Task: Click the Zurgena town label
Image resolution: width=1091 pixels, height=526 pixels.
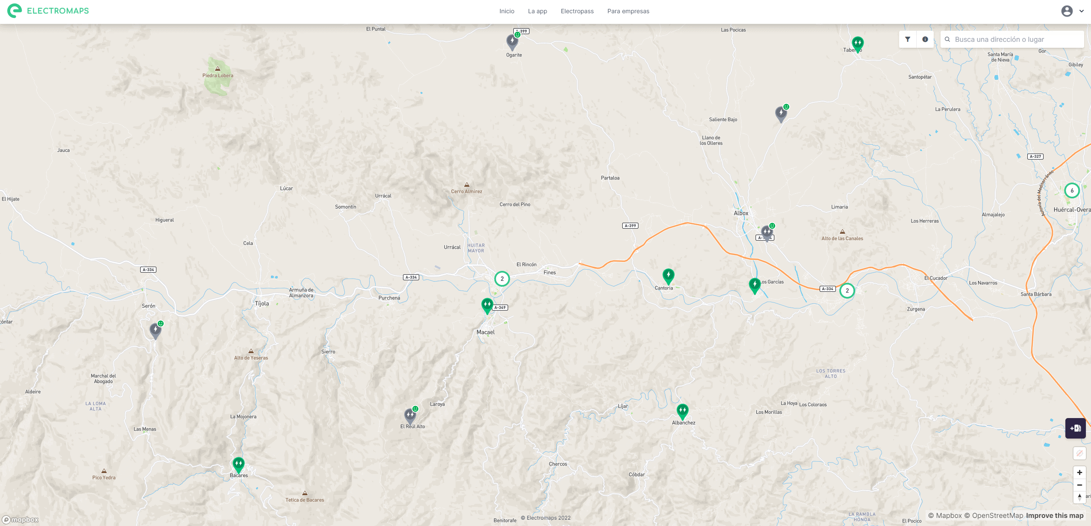Action: click(916, 309)
